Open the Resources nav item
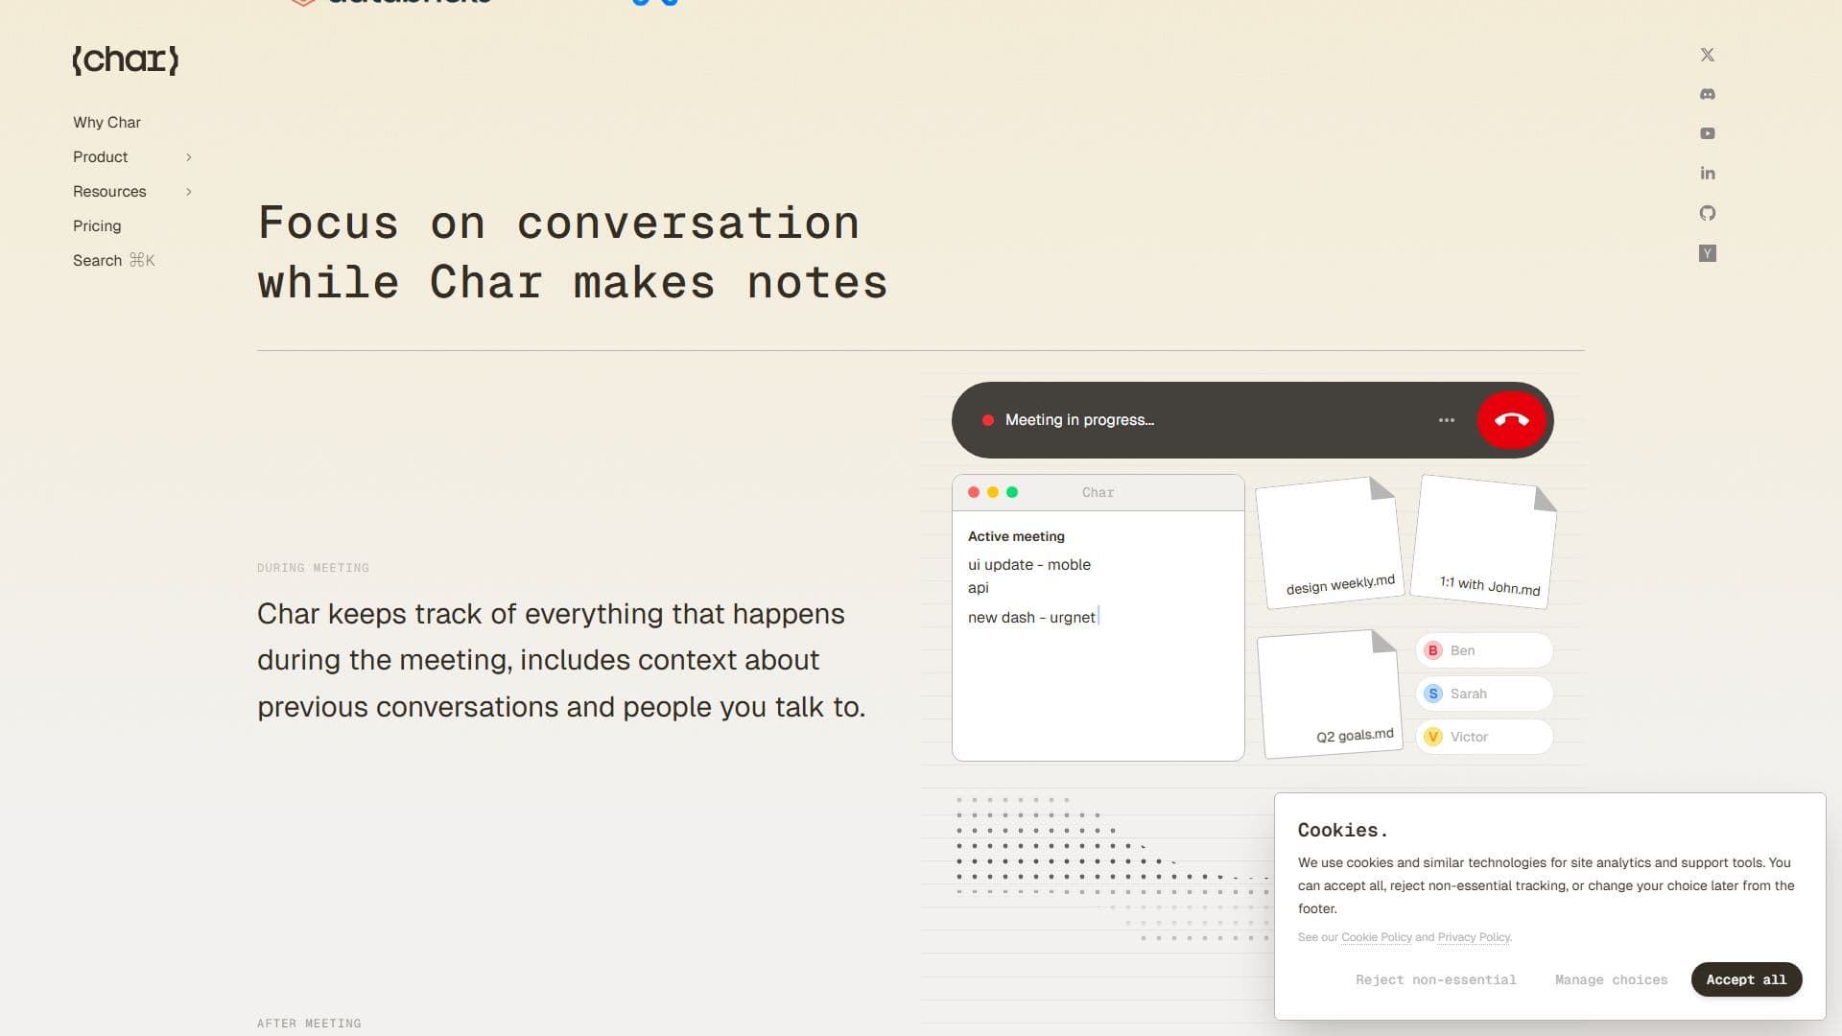This screenshot has height=1036, width=1842. (x=109, y=192)
